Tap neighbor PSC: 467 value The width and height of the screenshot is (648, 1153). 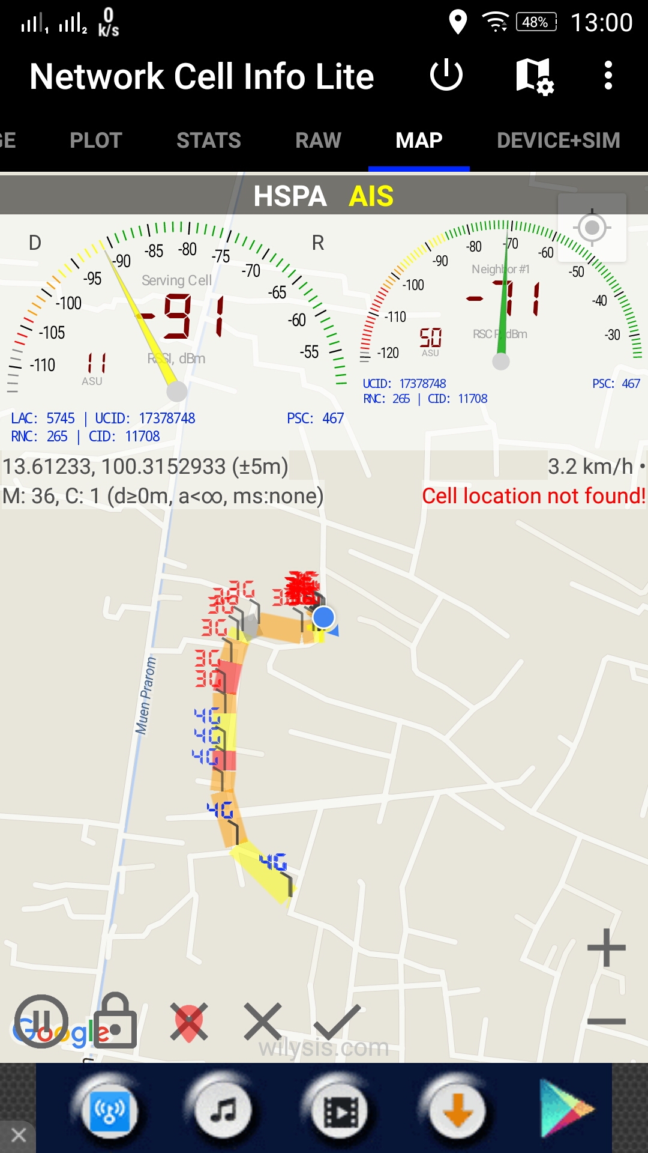616,383
